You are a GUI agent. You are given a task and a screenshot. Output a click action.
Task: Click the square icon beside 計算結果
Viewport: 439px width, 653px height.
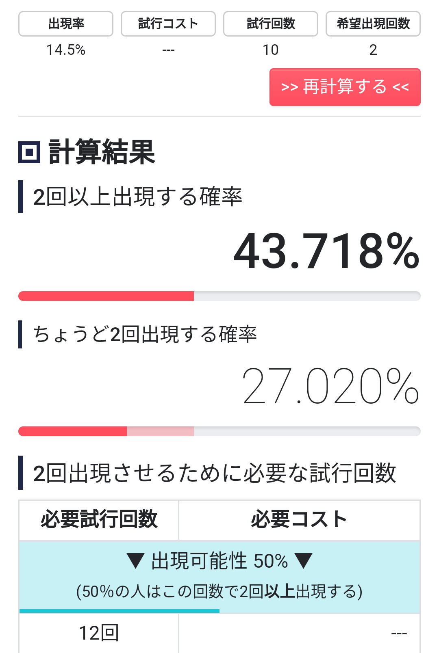29,152
